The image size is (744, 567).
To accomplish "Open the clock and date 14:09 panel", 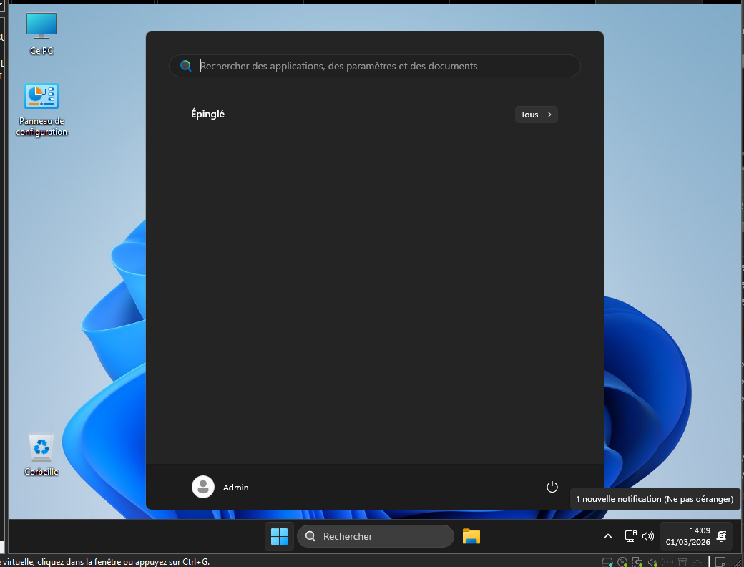I will tap(687, 537).
